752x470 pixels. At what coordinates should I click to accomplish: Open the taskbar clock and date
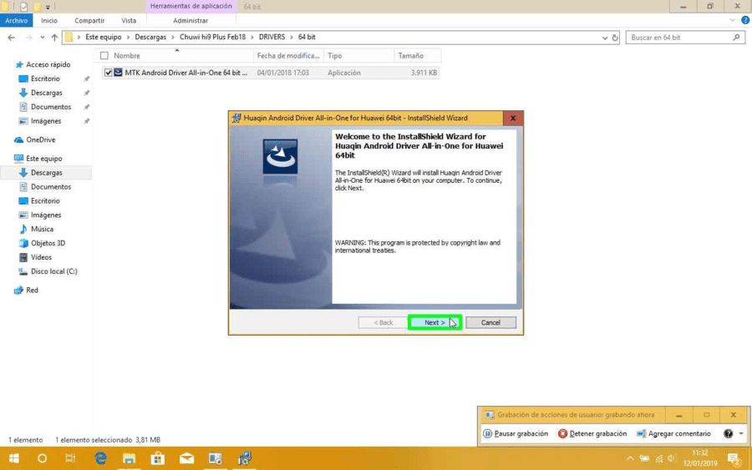coord(699,458)
